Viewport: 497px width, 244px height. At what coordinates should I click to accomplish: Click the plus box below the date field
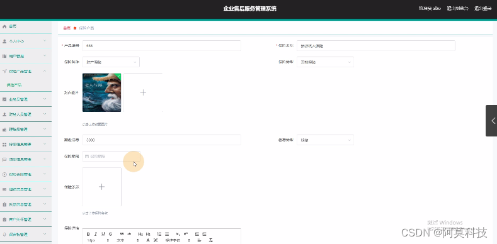[102, 187]
